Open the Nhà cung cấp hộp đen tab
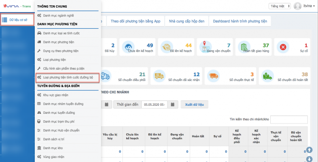The height and width of the screenshot is (162, 318). click(187, 21)
